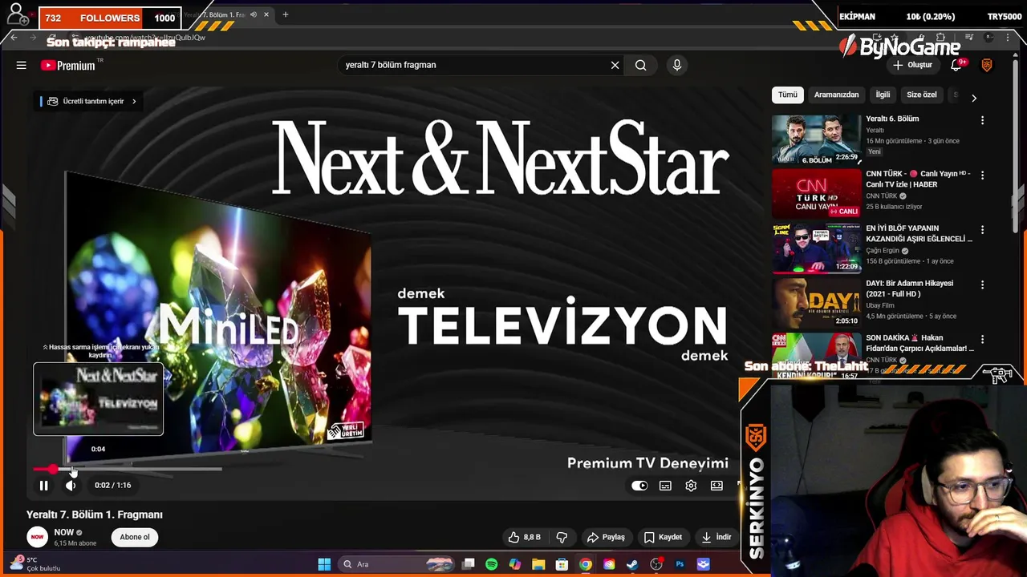Open the YouTube hamburger guide menu
This screenshot has height=577, width=1027.
[x=22, y=65]
